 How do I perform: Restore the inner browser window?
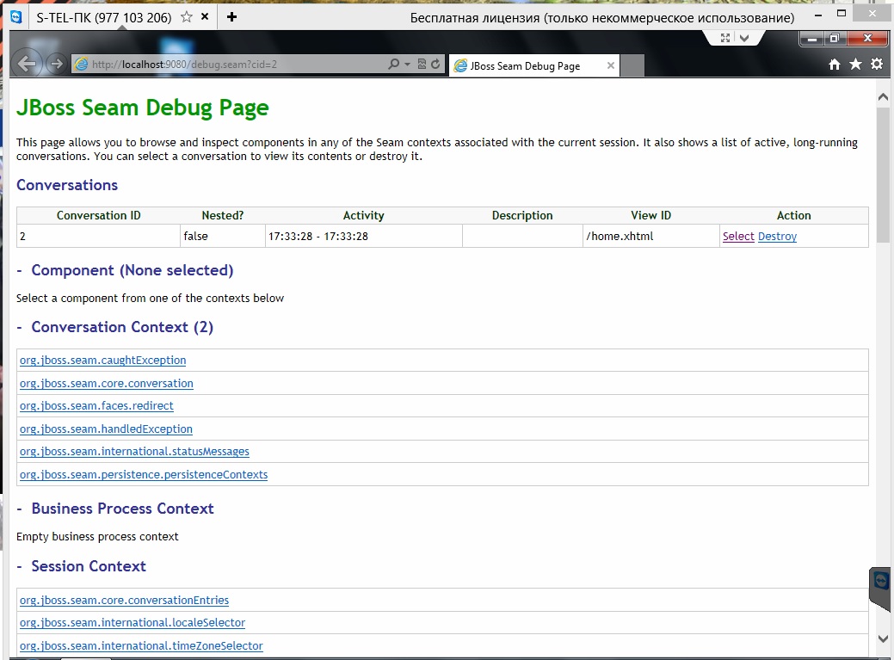(835, 39)
